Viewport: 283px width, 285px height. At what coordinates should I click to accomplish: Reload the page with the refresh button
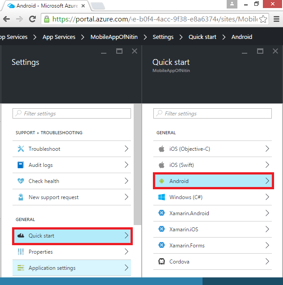point(32,19)
